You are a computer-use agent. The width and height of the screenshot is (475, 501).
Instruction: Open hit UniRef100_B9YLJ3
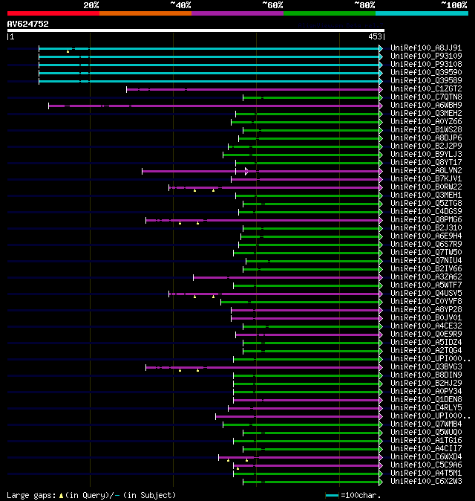[426, 155]
